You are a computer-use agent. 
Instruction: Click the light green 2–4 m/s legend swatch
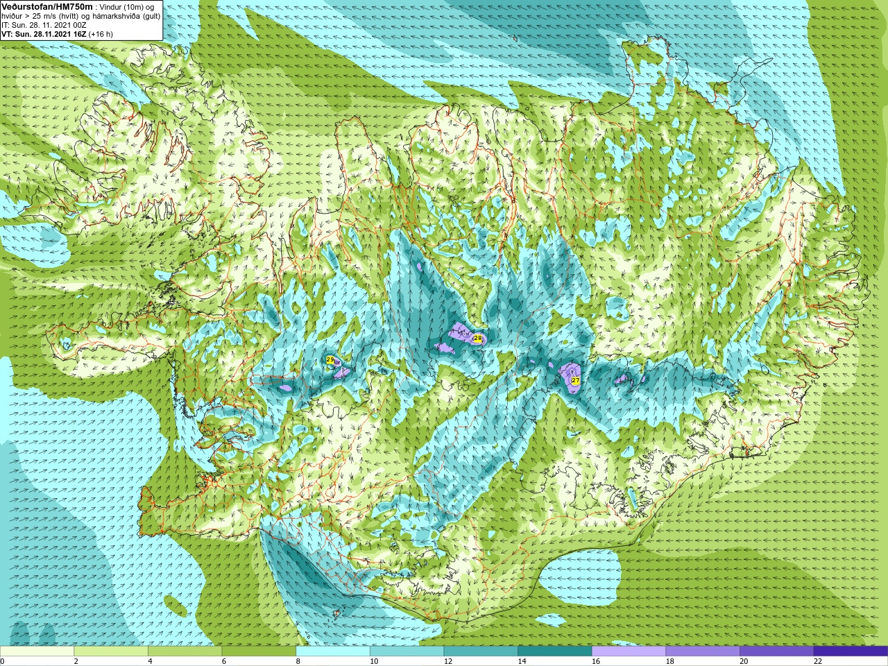(x=111, y=651)
